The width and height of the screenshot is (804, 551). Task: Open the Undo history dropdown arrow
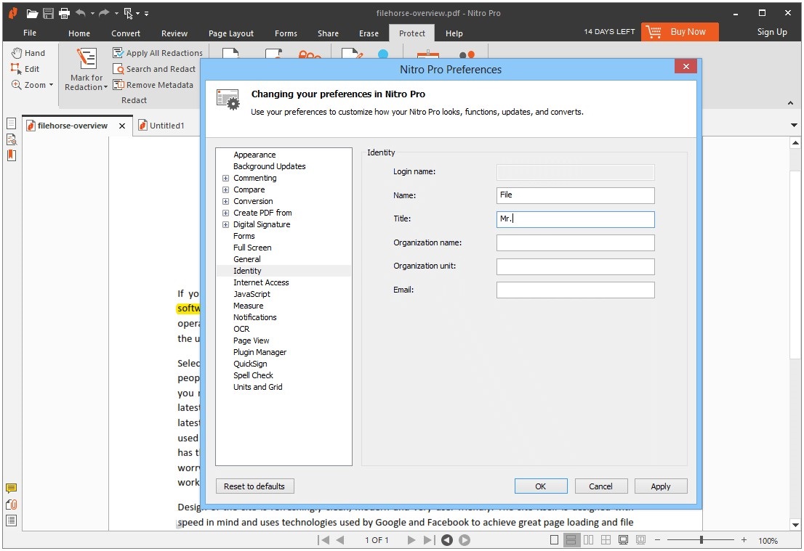point(92,13)
